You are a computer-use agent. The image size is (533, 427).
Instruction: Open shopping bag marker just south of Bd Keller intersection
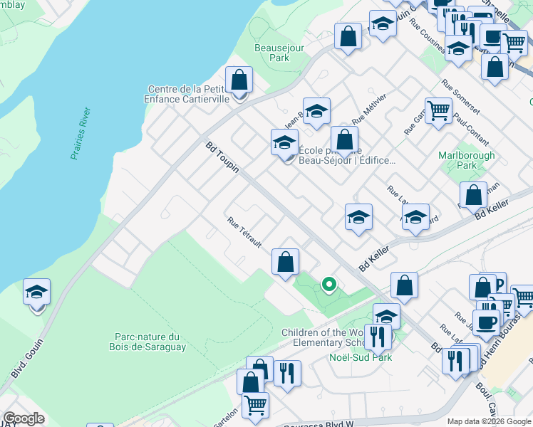point(404,288)
